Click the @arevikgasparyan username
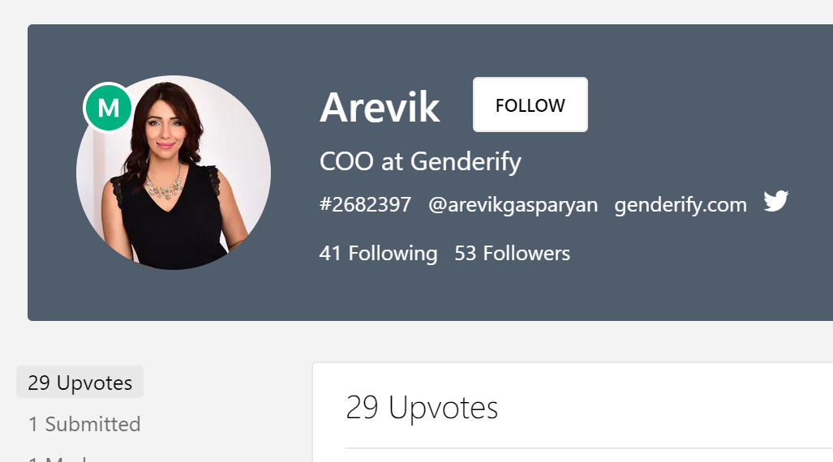 click(x=513, y=204)
